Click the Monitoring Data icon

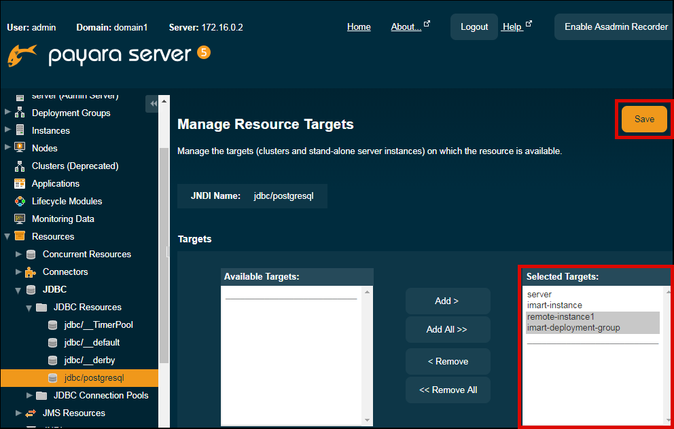tap(20, 219)
